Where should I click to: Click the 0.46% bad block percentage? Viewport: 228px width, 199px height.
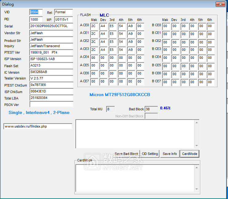click(x=165, y=108)
